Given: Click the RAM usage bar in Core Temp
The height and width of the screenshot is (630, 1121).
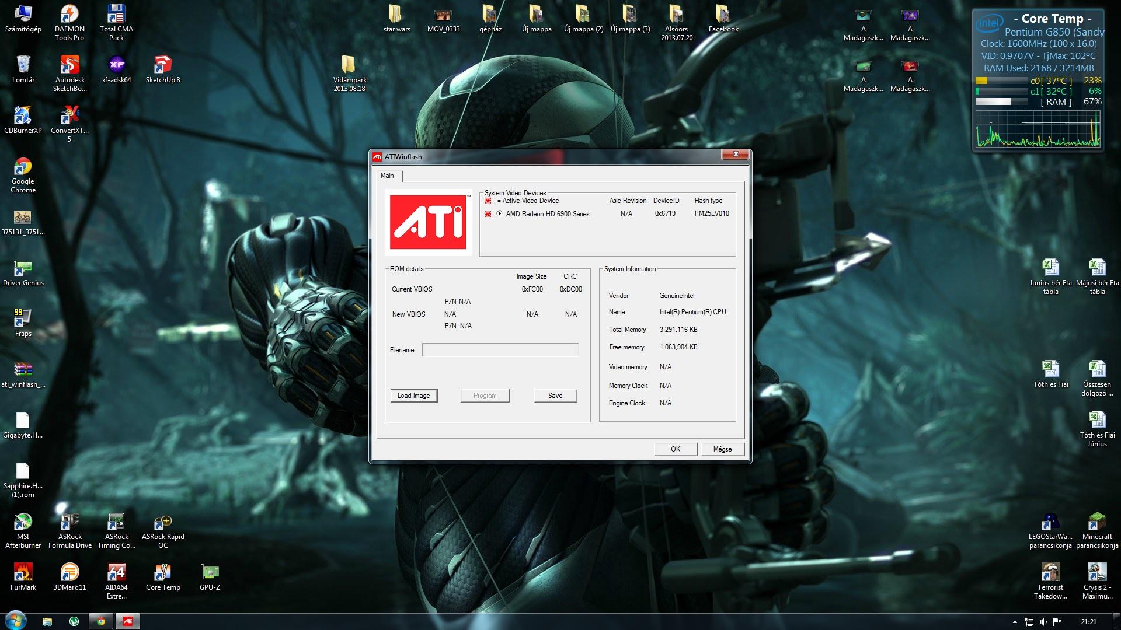Looking at the screenshot, I should coord(1001,101).
